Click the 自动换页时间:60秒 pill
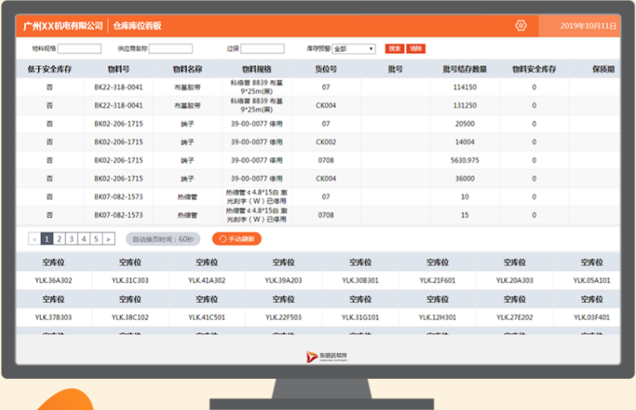Screen dimensions: 636x410 (163, 239)
